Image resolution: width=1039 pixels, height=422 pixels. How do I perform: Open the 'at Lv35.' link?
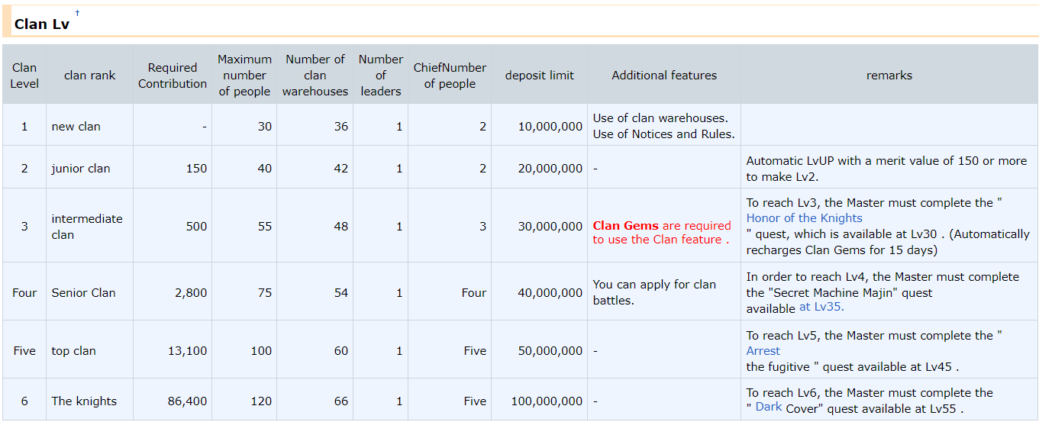tap(821, 307)
